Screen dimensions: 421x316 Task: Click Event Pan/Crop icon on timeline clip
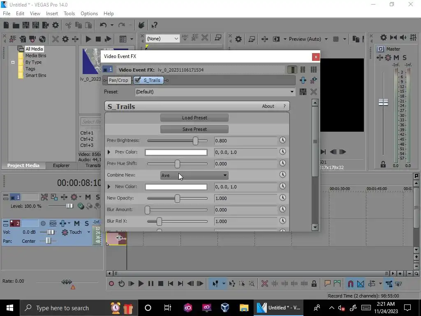[119, 238]
